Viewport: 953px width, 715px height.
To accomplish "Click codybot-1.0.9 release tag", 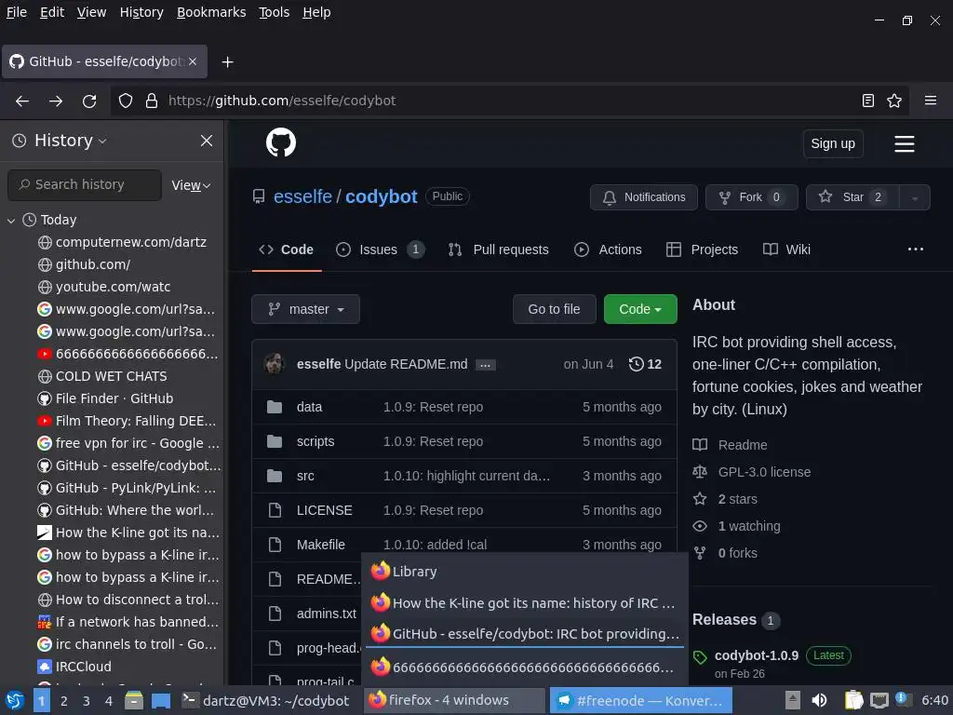I will 756,655.
